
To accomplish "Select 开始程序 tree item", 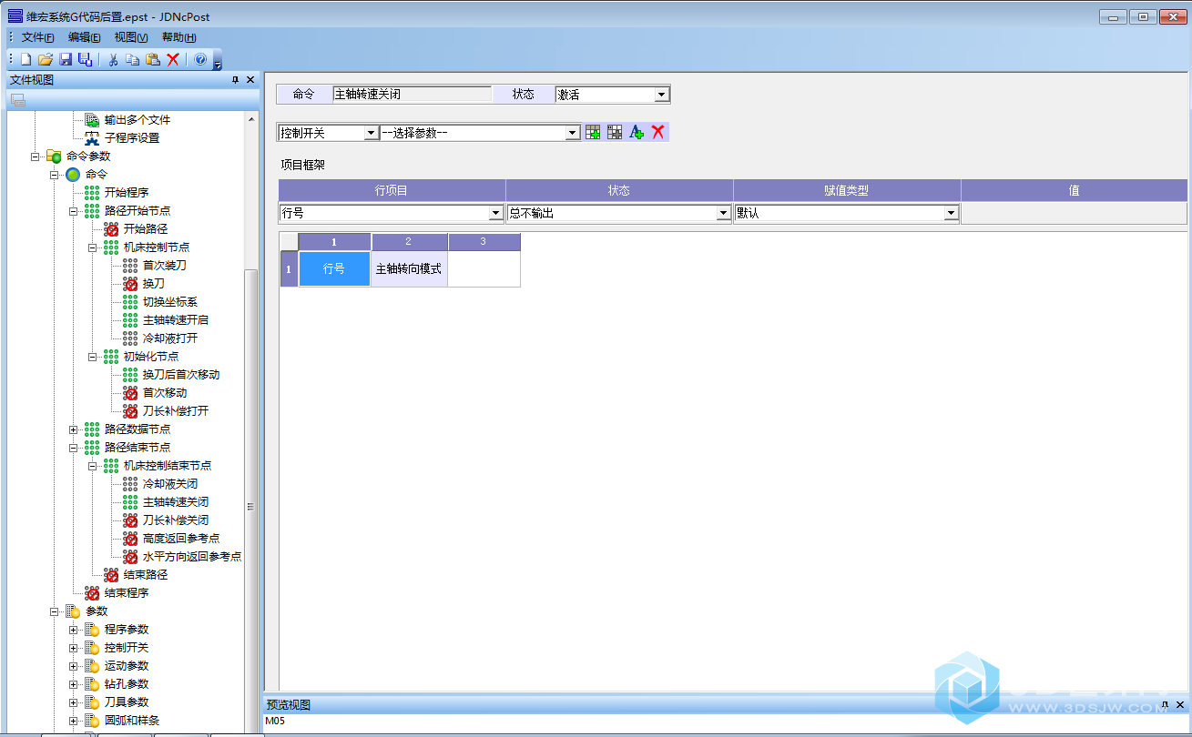I will point(127,193).
